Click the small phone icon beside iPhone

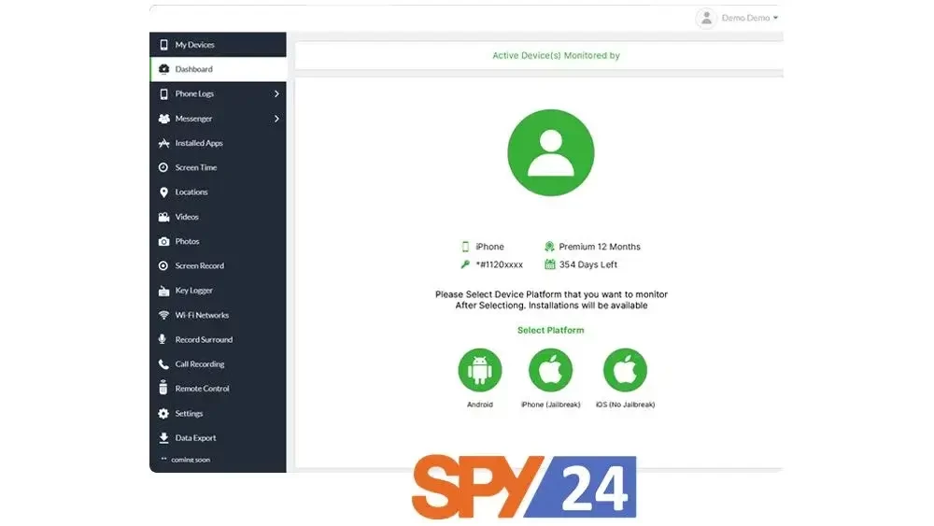465,247
